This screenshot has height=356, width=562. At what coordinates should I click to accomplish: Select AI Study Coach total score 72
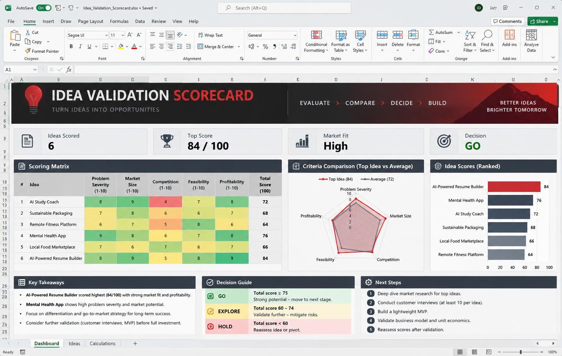[x=265, y=202]
